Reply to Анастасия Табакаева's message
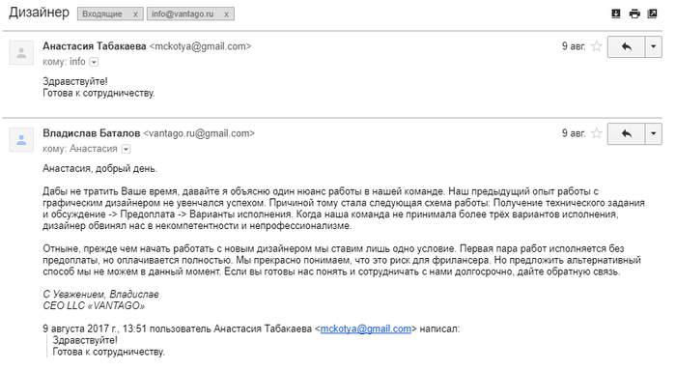The width and height of the screenshot is (676, 371). [x=626, y=46]
